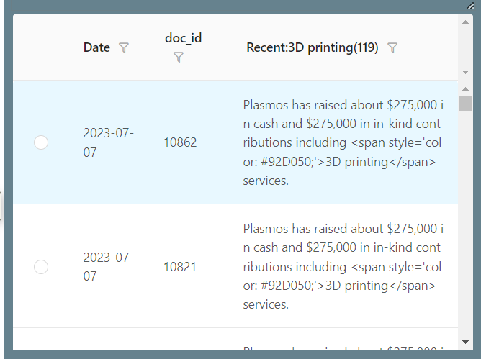Click the Recent:3D printing(119) header label
The width and height of the screenshot is (481, 359).
click(313, 48)
